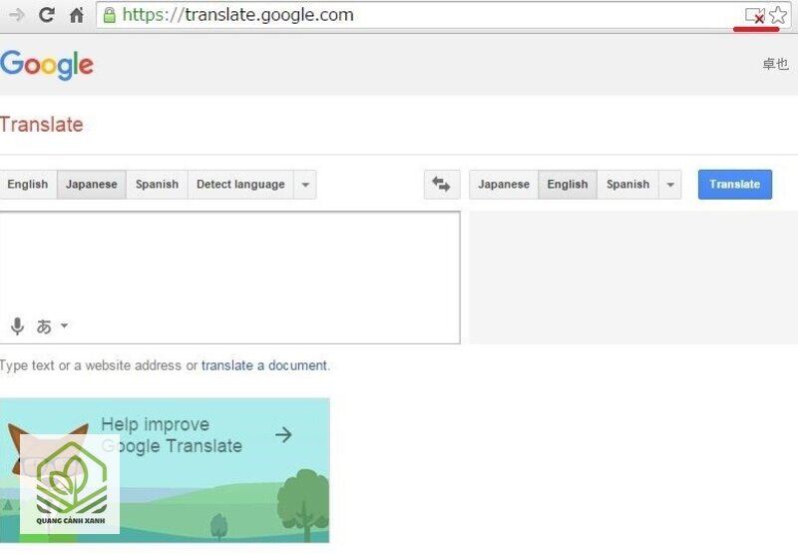Bookmark this page with the star icon
The image size is (798, 554).
pos(778,15)
